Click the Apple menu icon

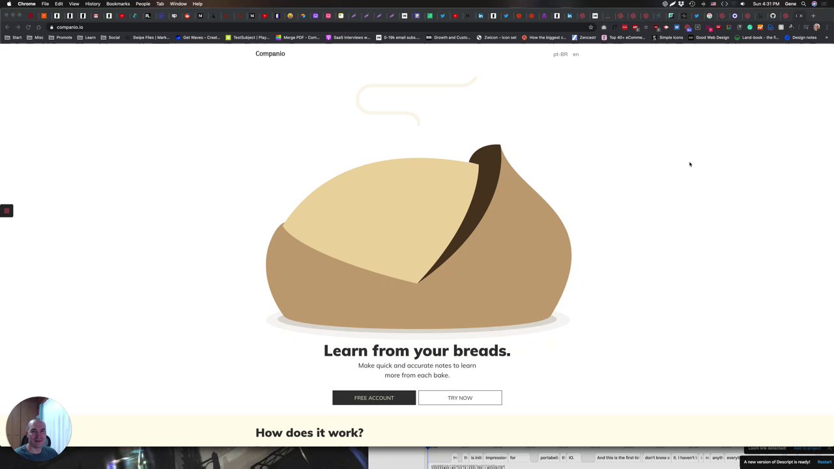click(x=8, y=4)
